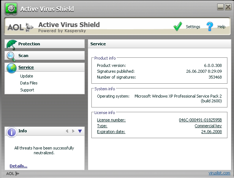Click the Commercial key type link
Image resolution: width=234 pixels, height=178 pixels.
208,126
